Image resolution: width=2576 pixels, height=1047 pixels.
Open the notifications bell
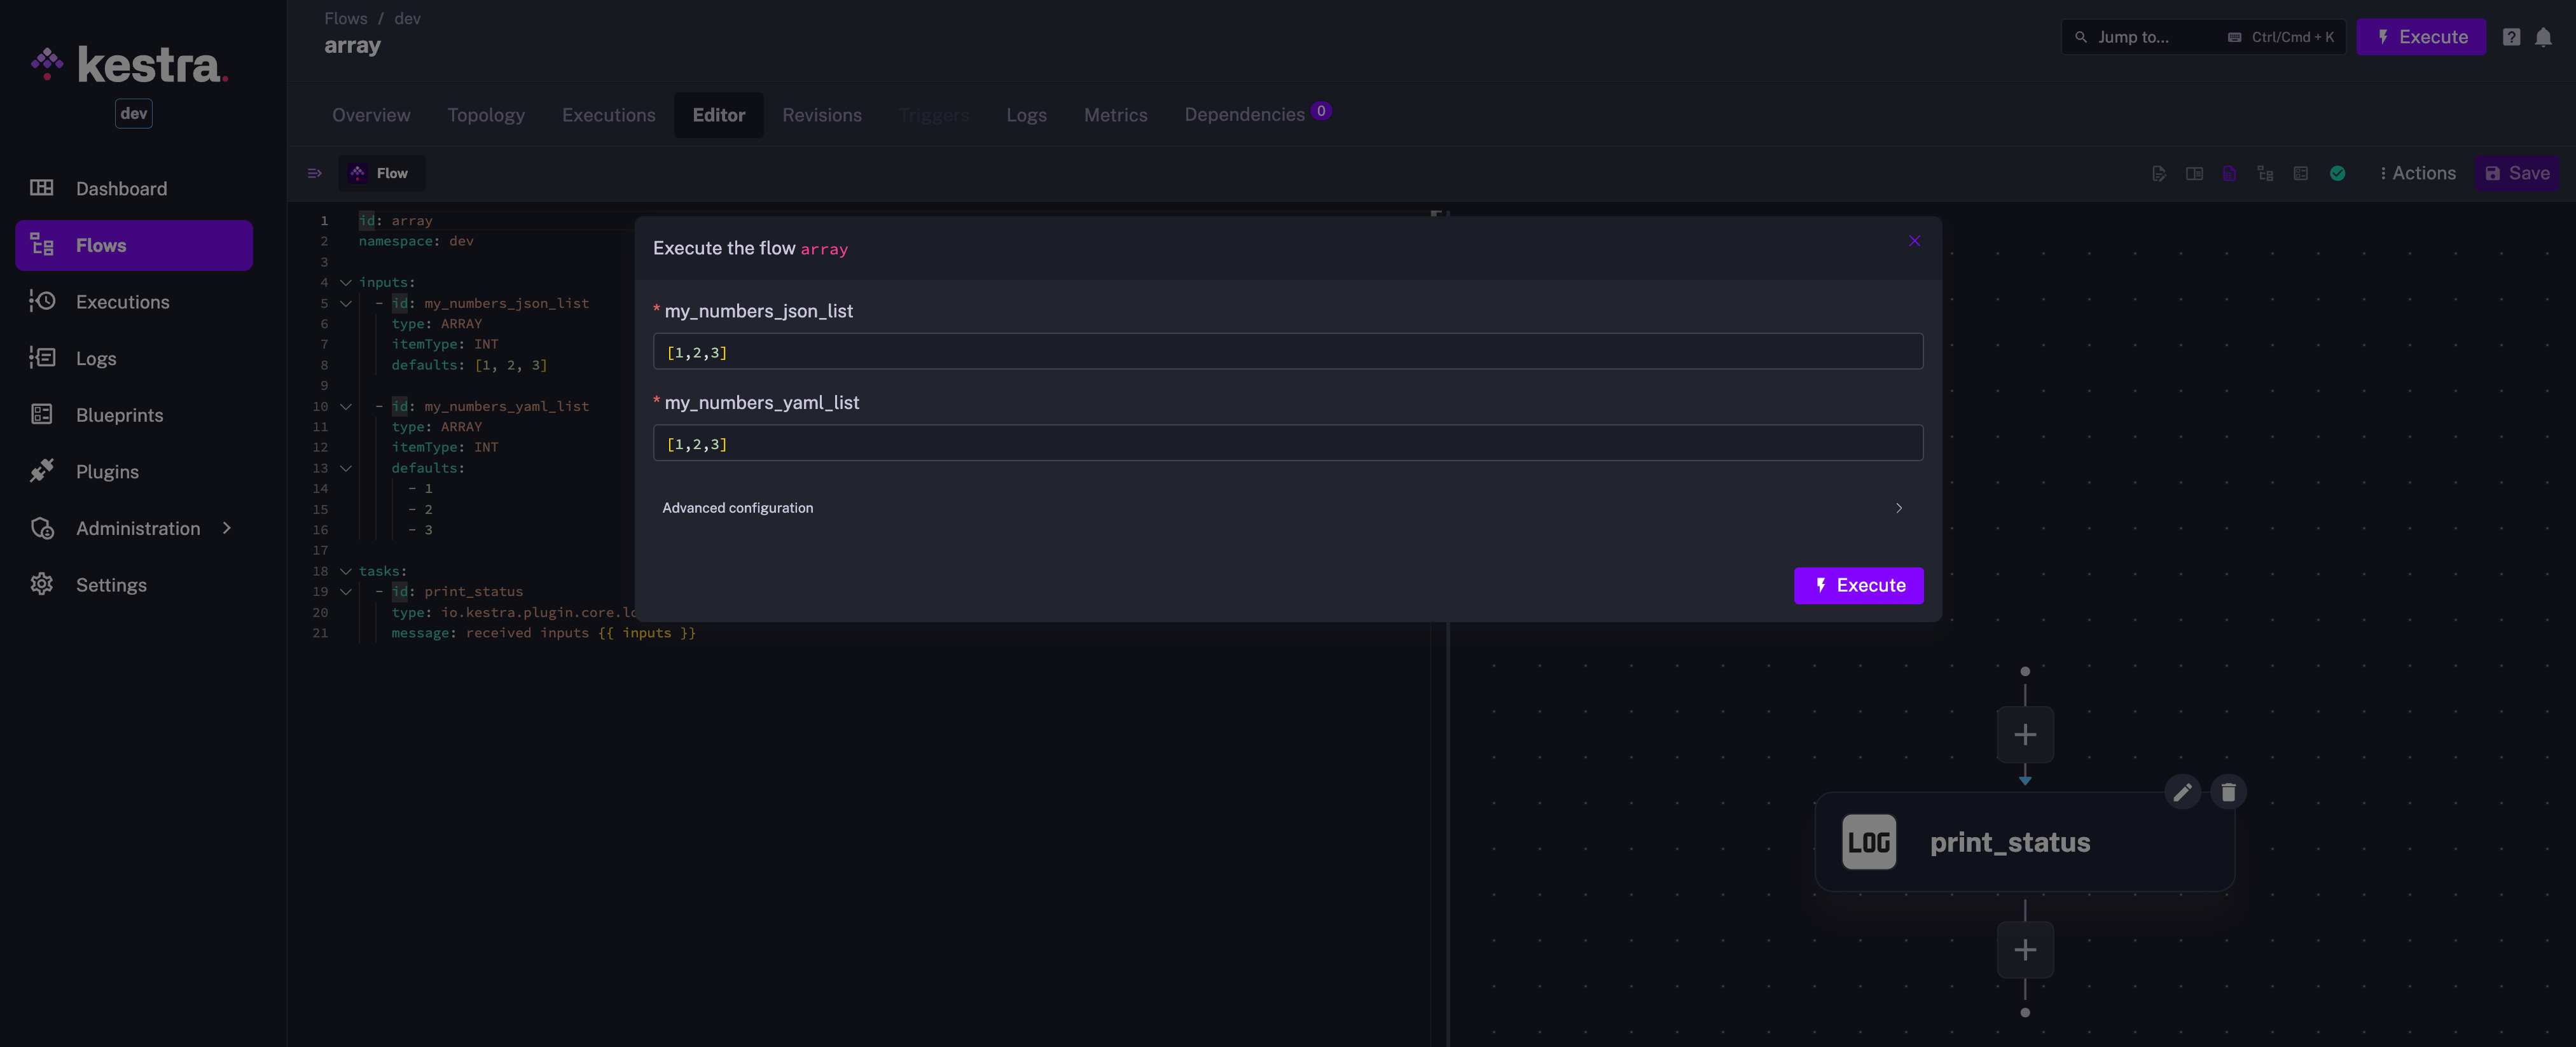tap(2543, 37)
